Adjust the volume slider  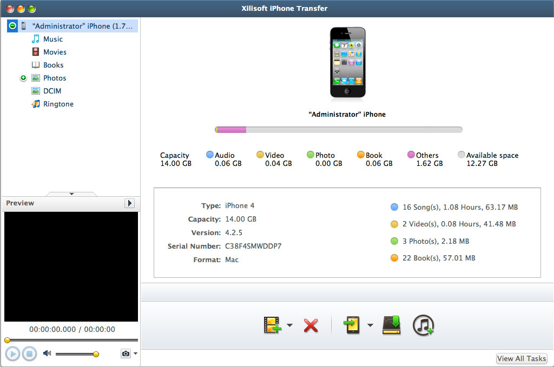[77, 354]
